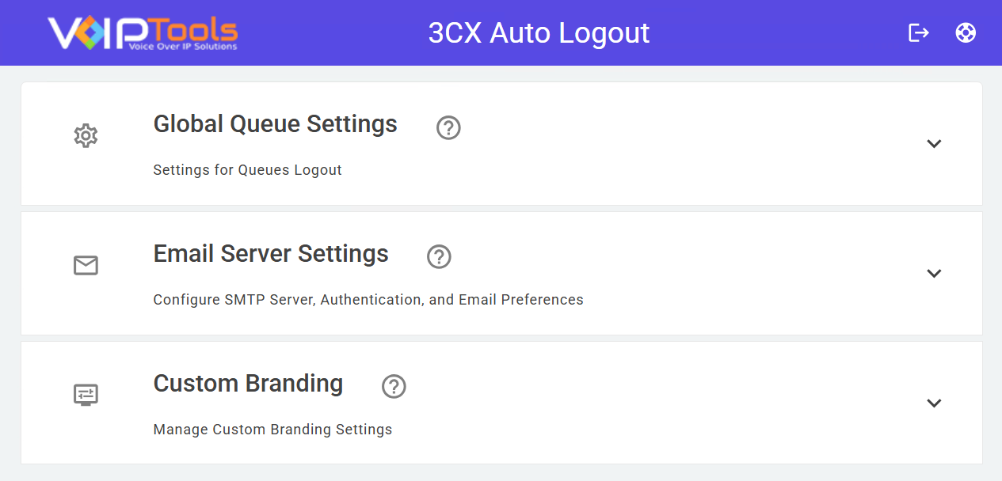
Task: Open help for Custom Branding
Action: point(394,386)
